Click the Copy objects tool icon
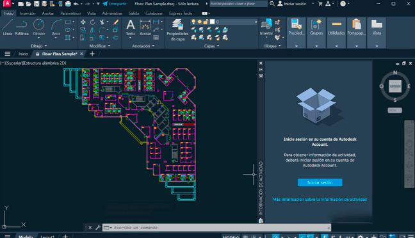Screen dimensions: 415x238 (83, 30)
